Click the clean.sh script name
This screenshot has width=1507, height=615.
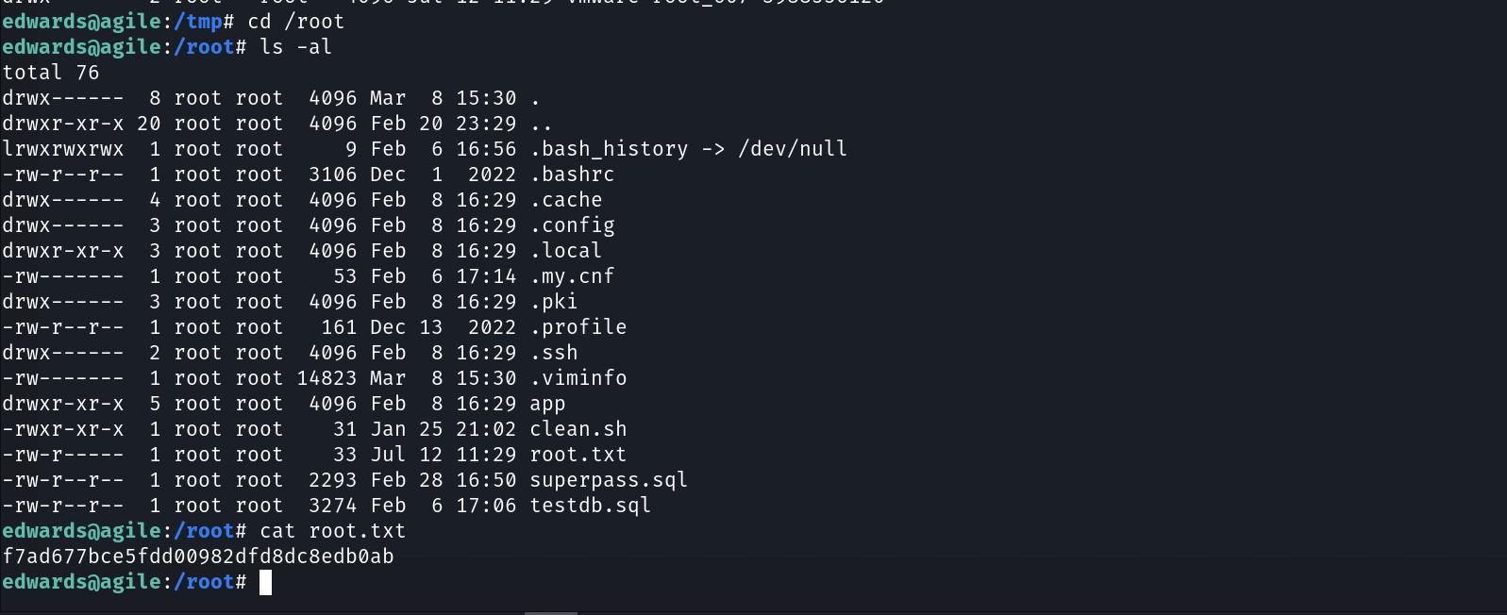tap(578, 429)
